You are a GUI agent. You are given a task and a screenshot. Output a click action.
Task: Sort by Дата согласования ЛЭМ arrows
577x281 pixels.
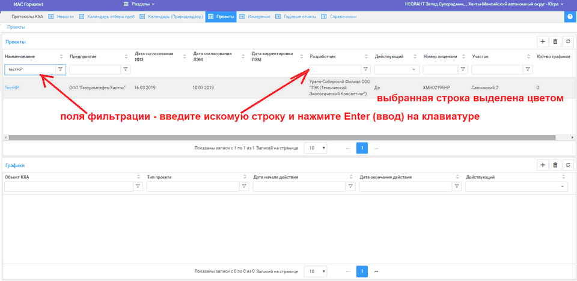[x=243, y=56]
